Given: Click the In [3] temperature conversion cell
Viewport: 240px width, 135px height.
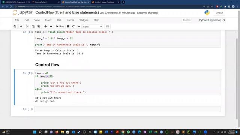Looking at the screenshot, I should click(x=127, y=38).
